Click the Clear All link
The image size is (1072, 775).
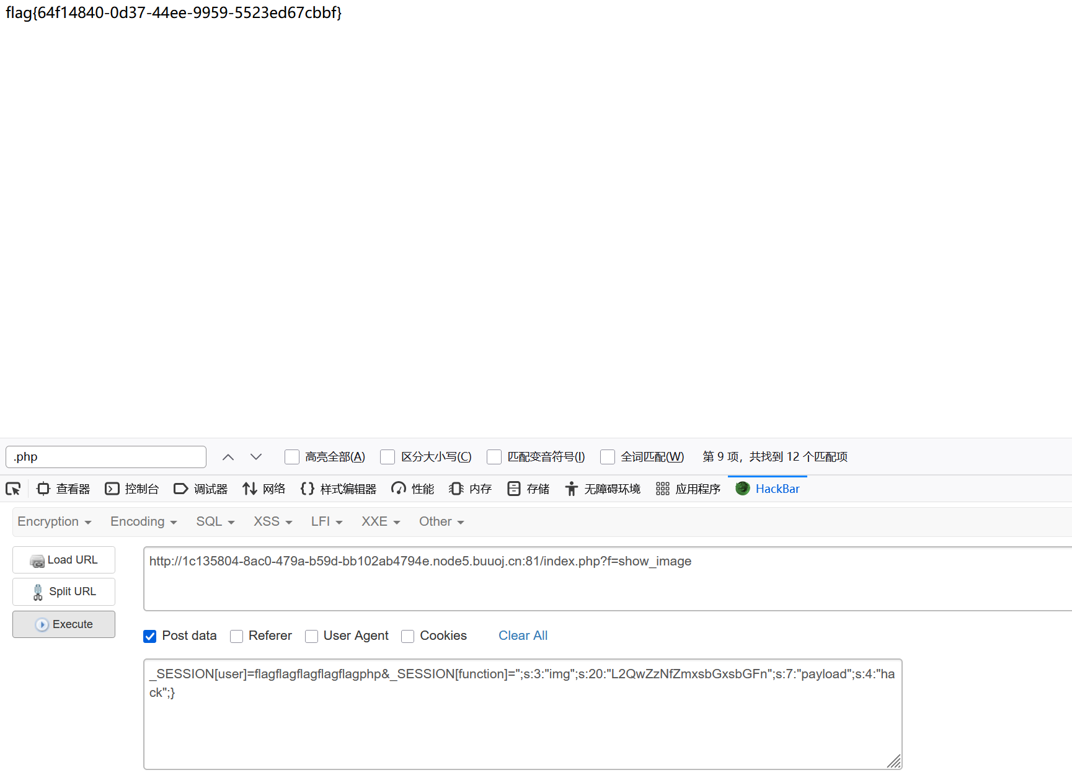(x=523, y=635)
